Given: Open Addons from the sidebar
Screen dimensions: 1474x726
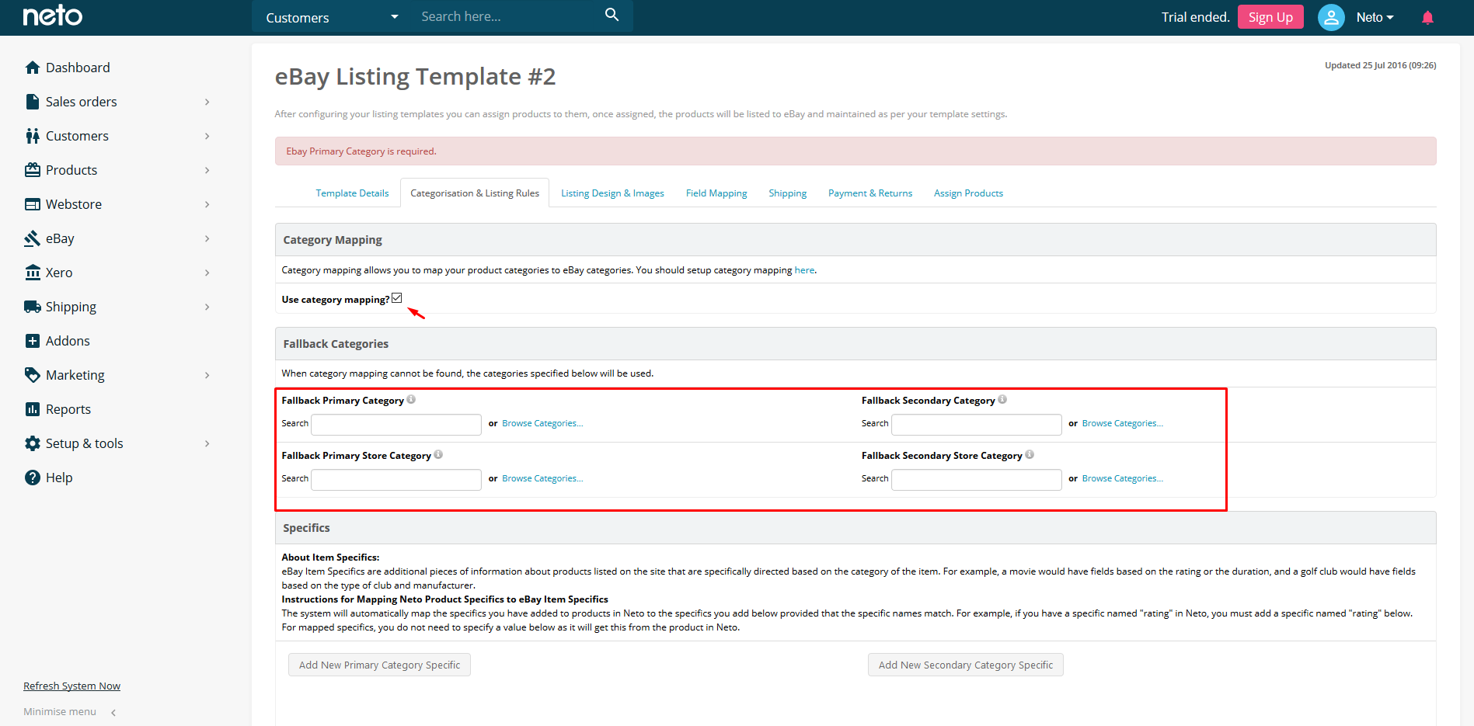Looking at the screenshot, I should 68,341.
